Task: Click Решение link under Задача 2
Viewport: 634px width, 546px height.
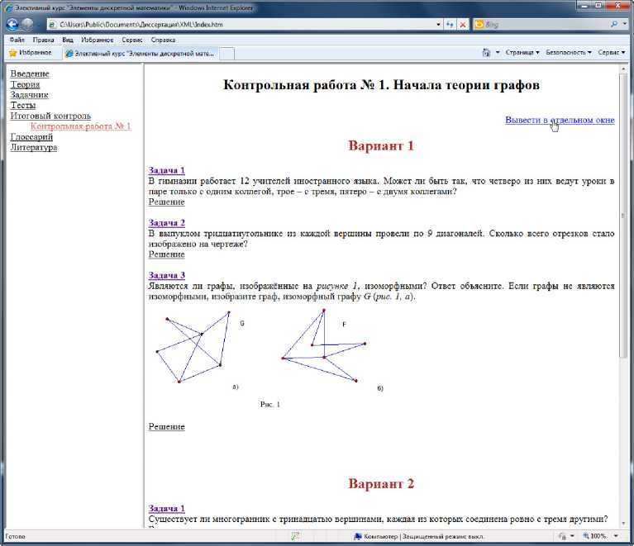Action: 167,254
